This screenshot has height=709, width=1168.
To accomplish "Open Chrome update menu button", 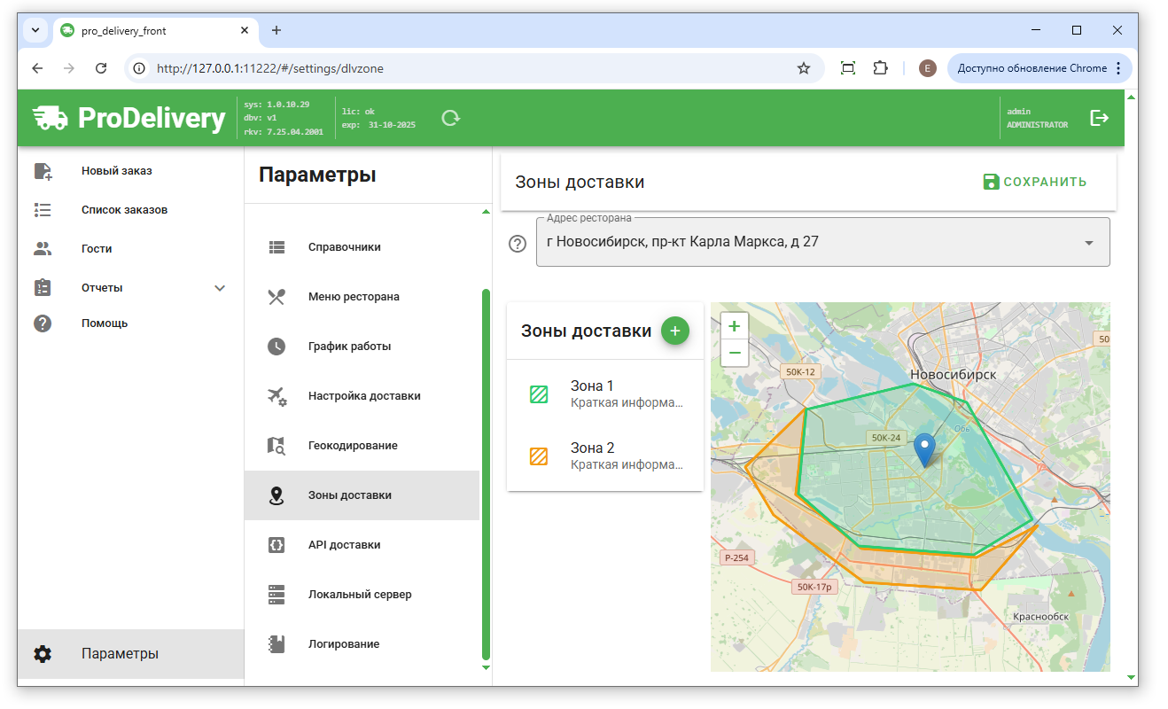I will [x=1039, y=68].
